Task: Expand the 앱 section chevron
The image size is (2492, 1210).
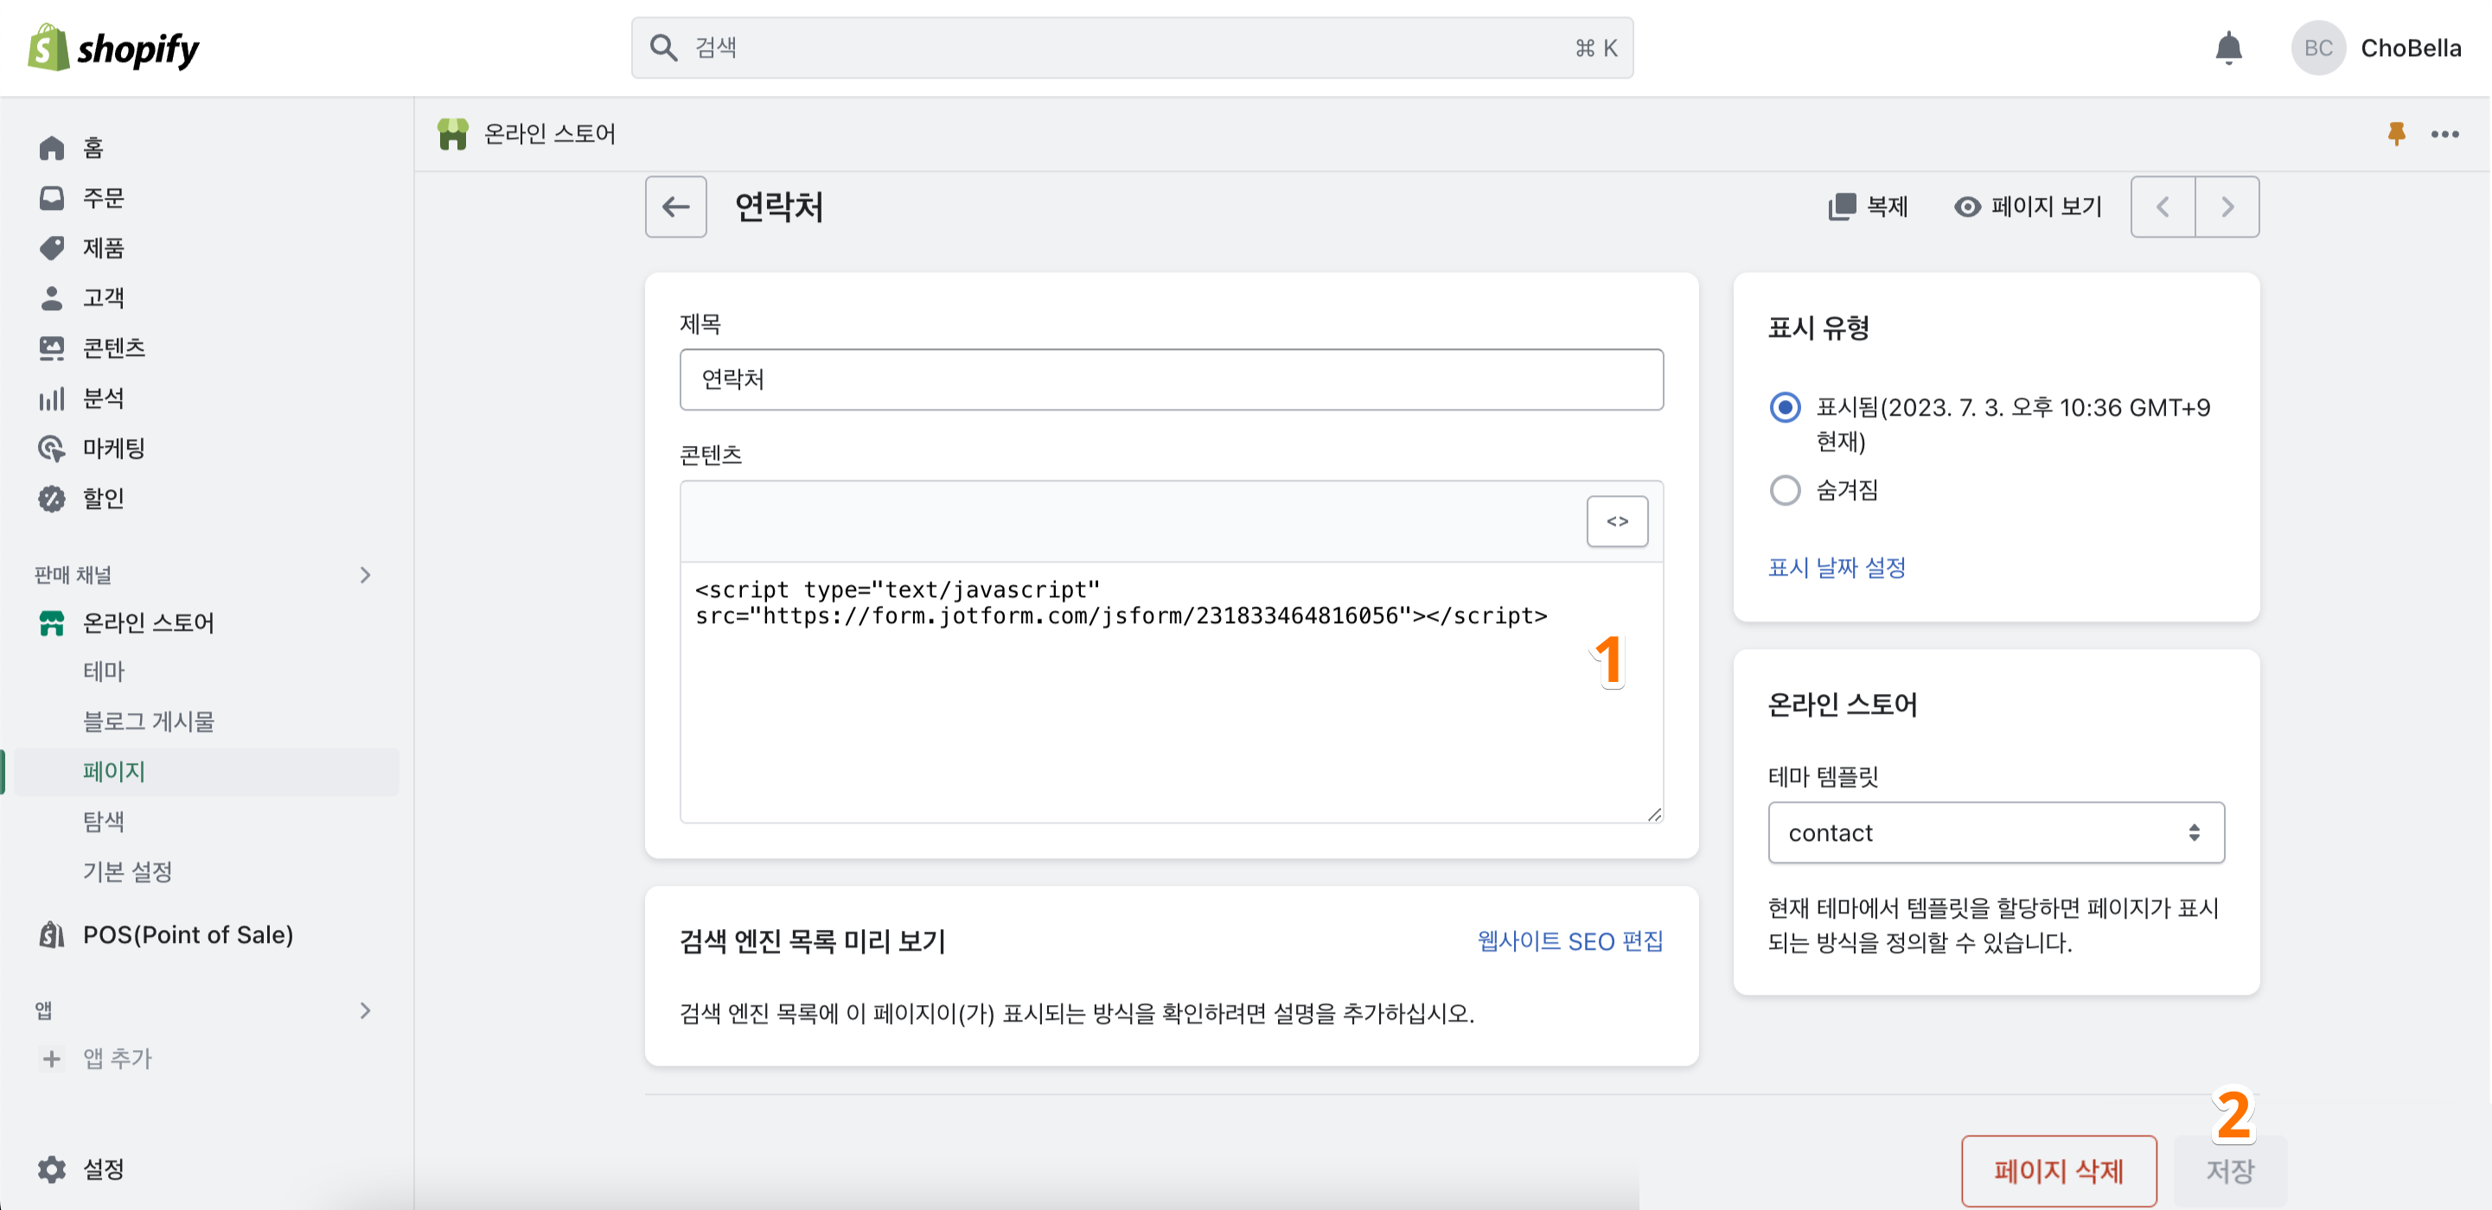Action: tap(365, 1009)
